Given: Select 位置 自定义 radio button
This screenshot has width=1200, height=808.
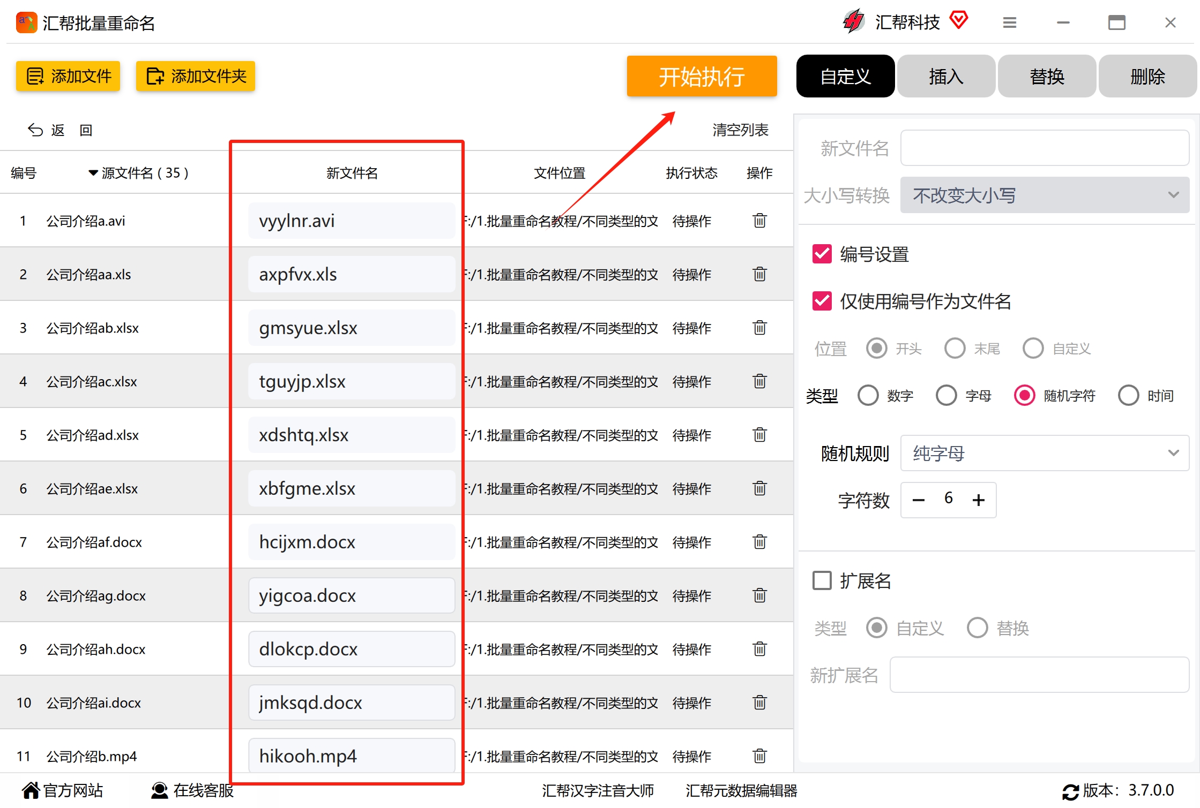Looking at the screenshot, I should click(1033, 349).
